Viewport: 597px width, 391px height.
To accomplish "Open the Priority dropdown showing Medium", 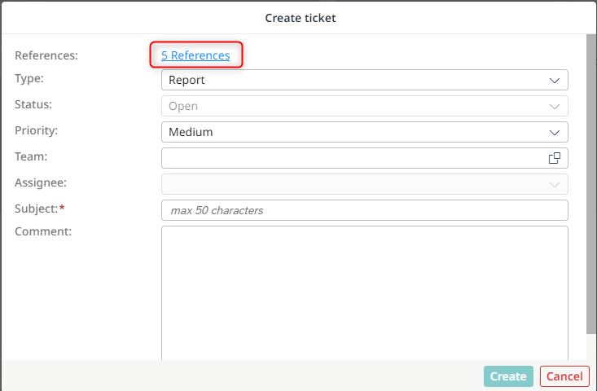I will [365, 132].
